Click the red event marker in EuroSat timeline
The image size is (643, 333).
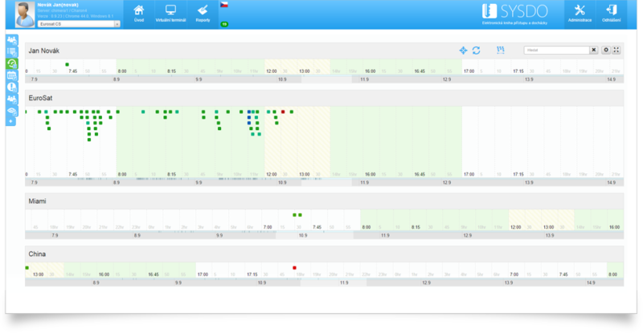coord(283,112)
